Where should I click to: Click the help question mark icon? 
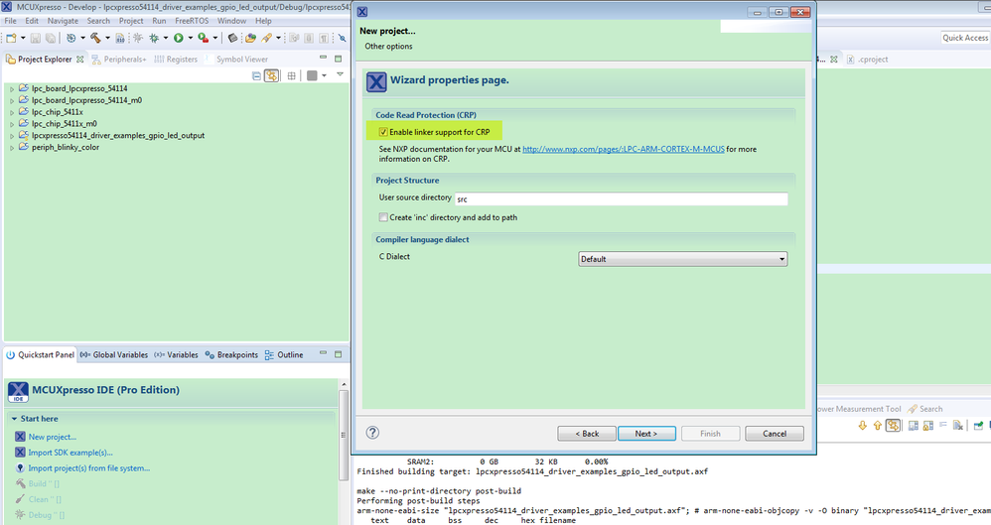(x=373, y=432)
